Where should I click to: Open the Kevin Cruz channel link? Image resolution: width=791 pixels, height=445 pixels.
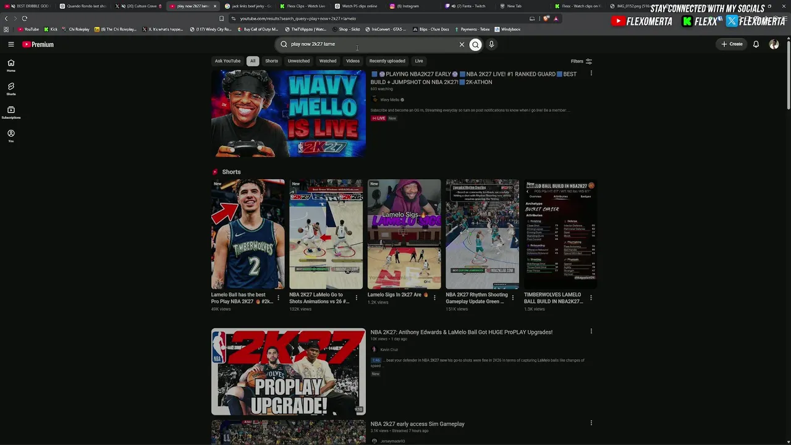tap(389, 350)
